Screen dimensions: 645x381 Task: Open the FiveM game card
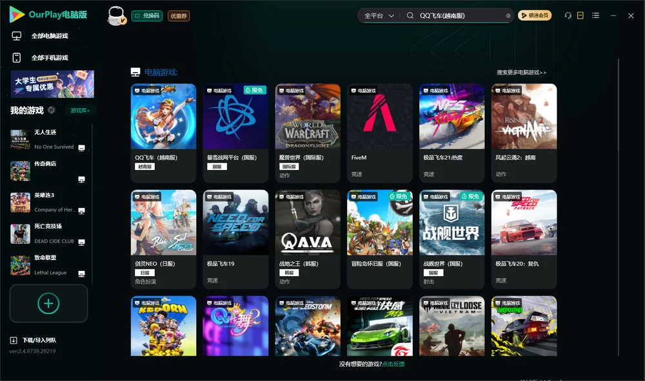pyautogui.click(x=380, y=133)
